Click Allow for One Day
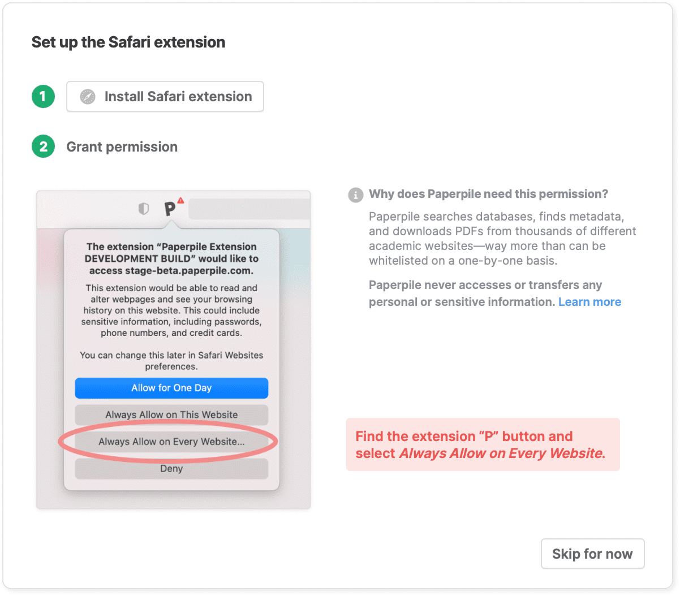Viewport: 680px width, 596px height. click(x=171, y=388)
